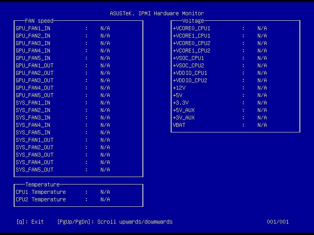Select the GPU_FAN1_OUT label
This screenshot has height=235, width=314.
point(35,65)
